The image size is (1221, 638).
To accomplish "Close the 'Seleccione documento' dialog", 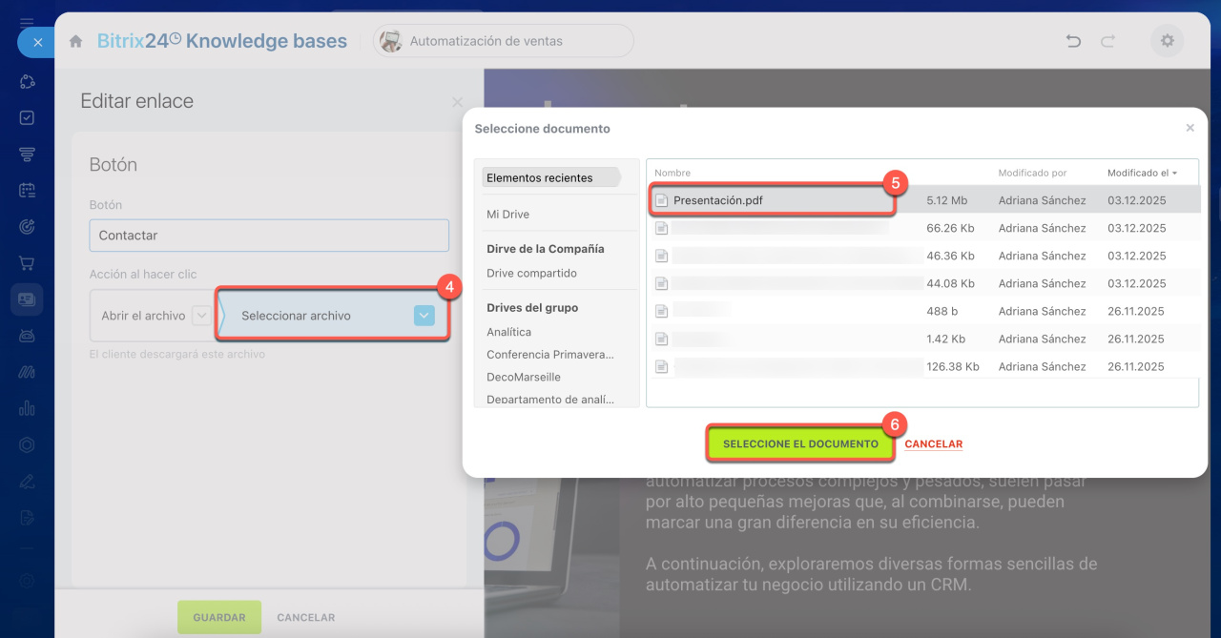I will [1190, 128].
